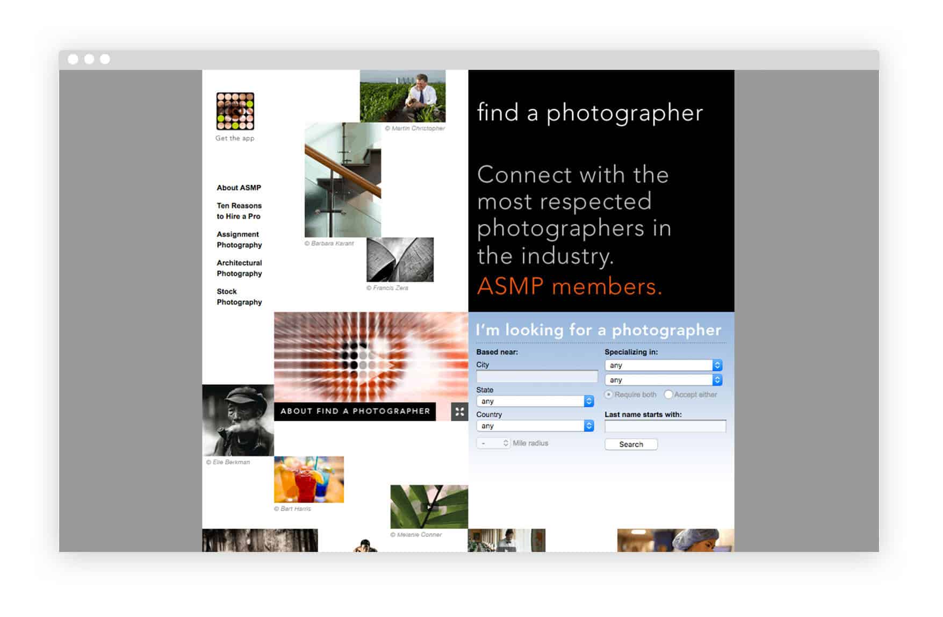The height and width of the screenshot is (617, 943).
Task: Go to Stock Photography page
Action: (x=239, y=297)
